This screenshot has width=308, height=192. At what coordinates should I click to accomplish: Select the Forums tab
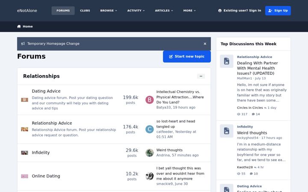coord(63,11)
